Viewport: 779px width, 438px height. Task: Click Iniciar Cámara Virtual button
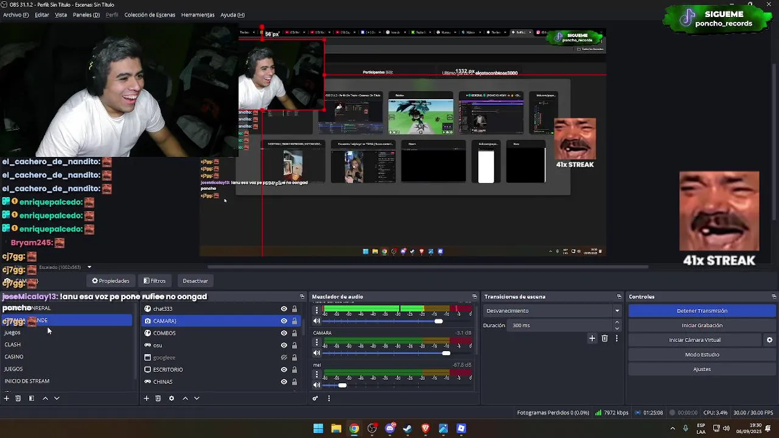point(694,340)
